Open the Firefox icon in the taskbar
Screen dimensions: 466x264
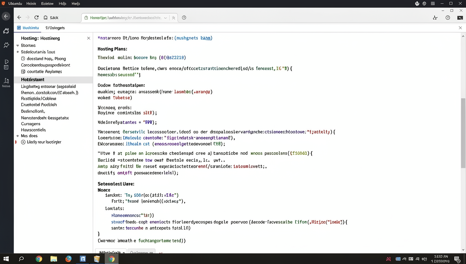click(x=68, y=259)
